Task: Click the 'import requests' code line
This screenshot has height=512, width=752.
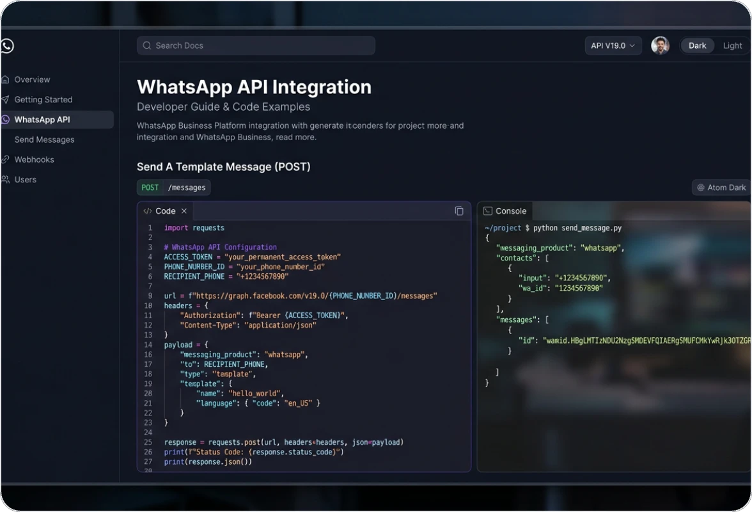Action: [x=194, y=228]
